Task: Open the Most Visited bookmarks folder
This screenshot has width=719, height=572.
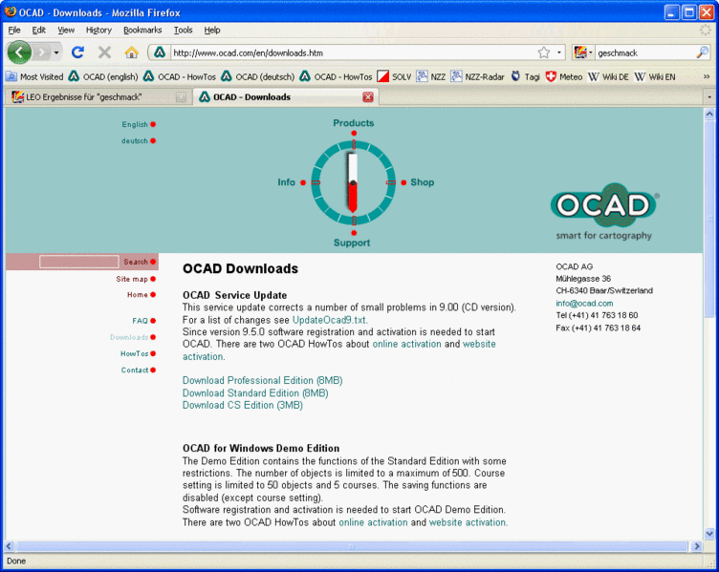Action: pos(34,76)
